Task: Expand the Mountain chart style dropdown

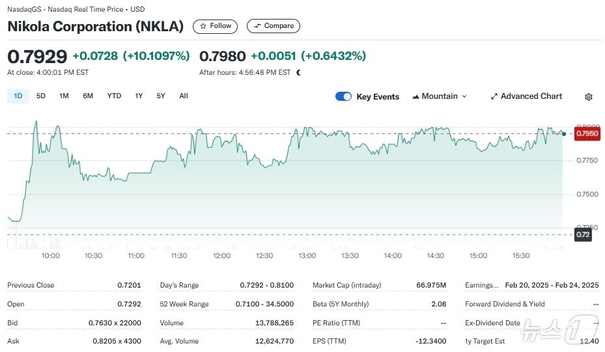Action: [x=464, y=96]
